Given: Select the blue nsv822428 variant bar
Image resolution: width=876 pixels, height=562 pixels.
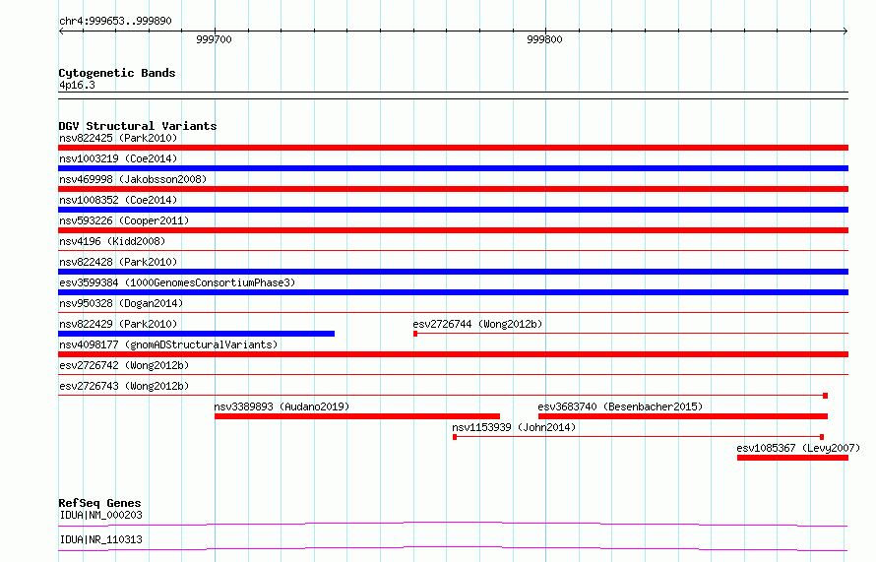Looking at the screenshot, I should click(453, 272).
